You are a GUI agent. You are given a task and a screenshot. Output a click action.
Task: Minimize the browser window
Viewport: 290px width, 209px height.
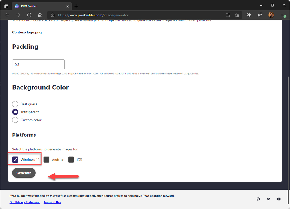click(x=261, y=5)
